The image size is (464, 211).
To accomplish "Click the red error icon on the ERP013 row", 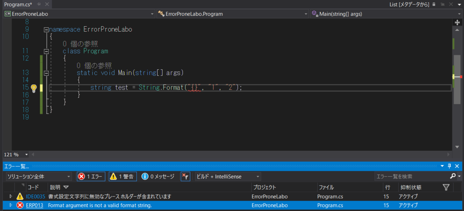I will point(20,205).
